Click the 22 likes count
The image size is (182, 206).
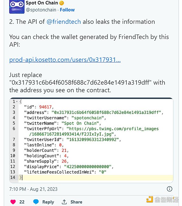[22, 202]
